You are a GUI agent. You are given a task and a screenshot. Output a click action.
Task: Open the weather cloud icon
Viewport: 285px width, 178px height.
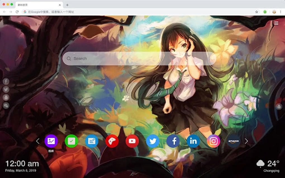260,163
